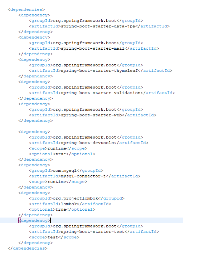Click the spring-boot-devtools artifactId text
The image size is (212, 255).
click(87, 143)
